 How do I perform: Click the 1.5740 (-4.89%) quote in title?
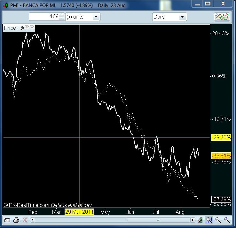[76, 5]
